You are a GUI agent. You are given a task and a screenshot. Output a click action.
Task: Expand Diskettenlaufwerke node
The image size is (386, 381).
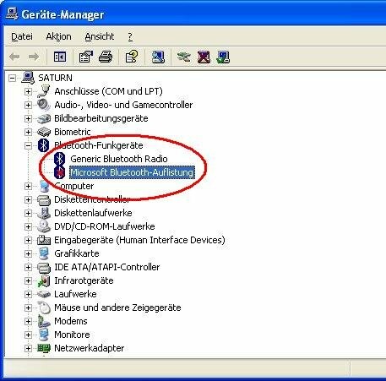28,213
